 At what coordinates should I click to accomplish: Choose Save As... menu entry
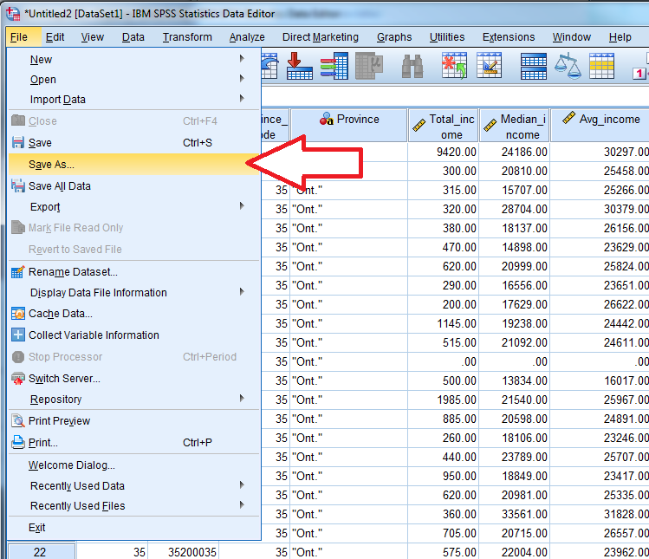[x=134, y=164]
